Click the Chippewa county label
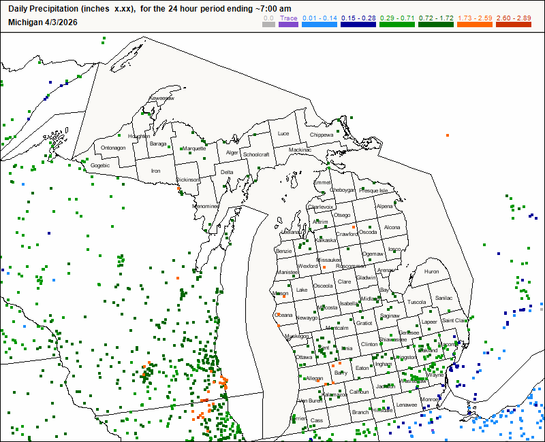The width and height of the screenshot is (545, 442). coord(322,135)
